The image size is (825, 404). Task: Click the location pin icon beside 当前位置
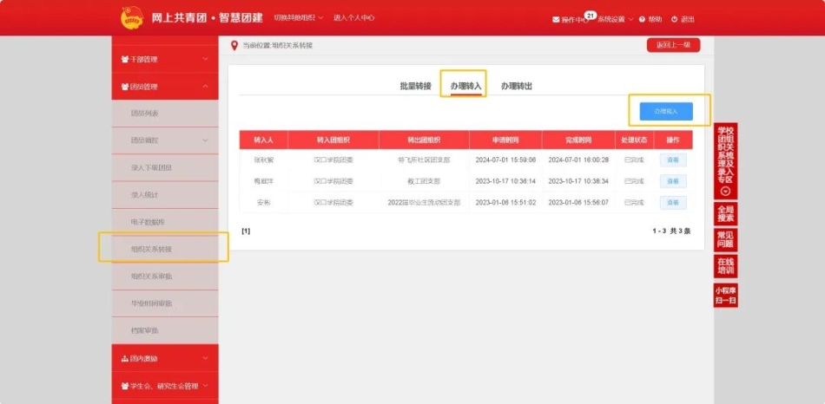click(234, 45)
